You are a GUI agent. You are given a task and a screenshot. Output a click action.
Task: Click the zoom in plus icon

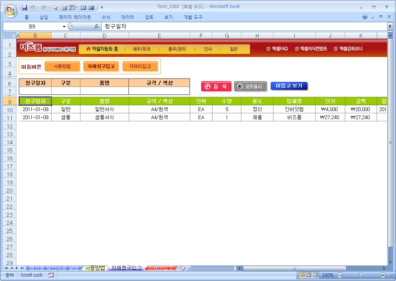pos(383,275)
